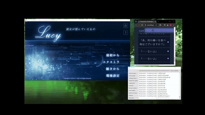Select the 'inserting hook: CharNextExA' line
Image resolution: width=205 pixels, height=115 pixels.
click(153, 90)
